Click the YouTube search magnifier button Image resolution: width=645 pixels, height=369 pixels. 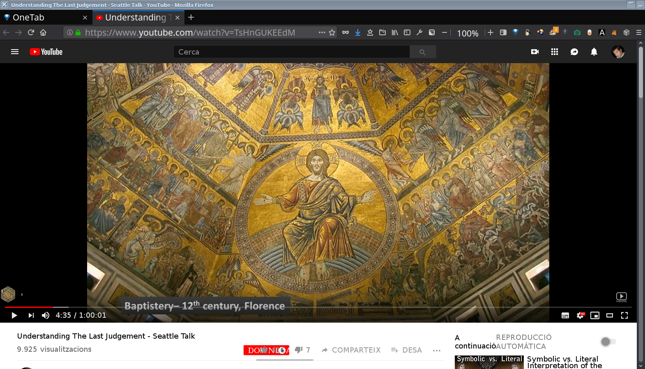[x=423, y=52]
